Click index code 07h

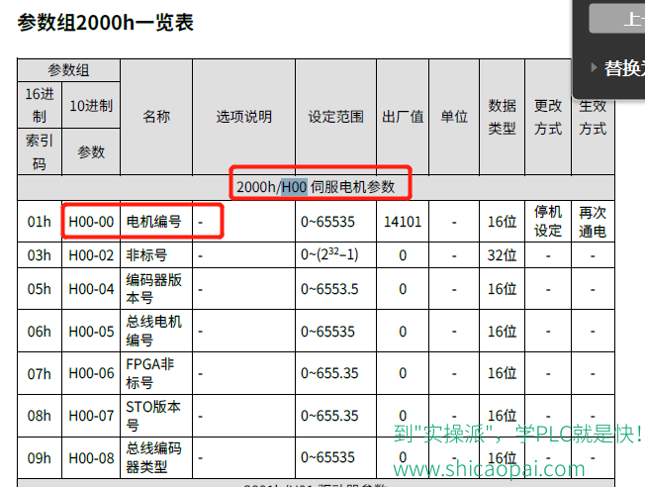pyautogui.click(x=40, y=373)
